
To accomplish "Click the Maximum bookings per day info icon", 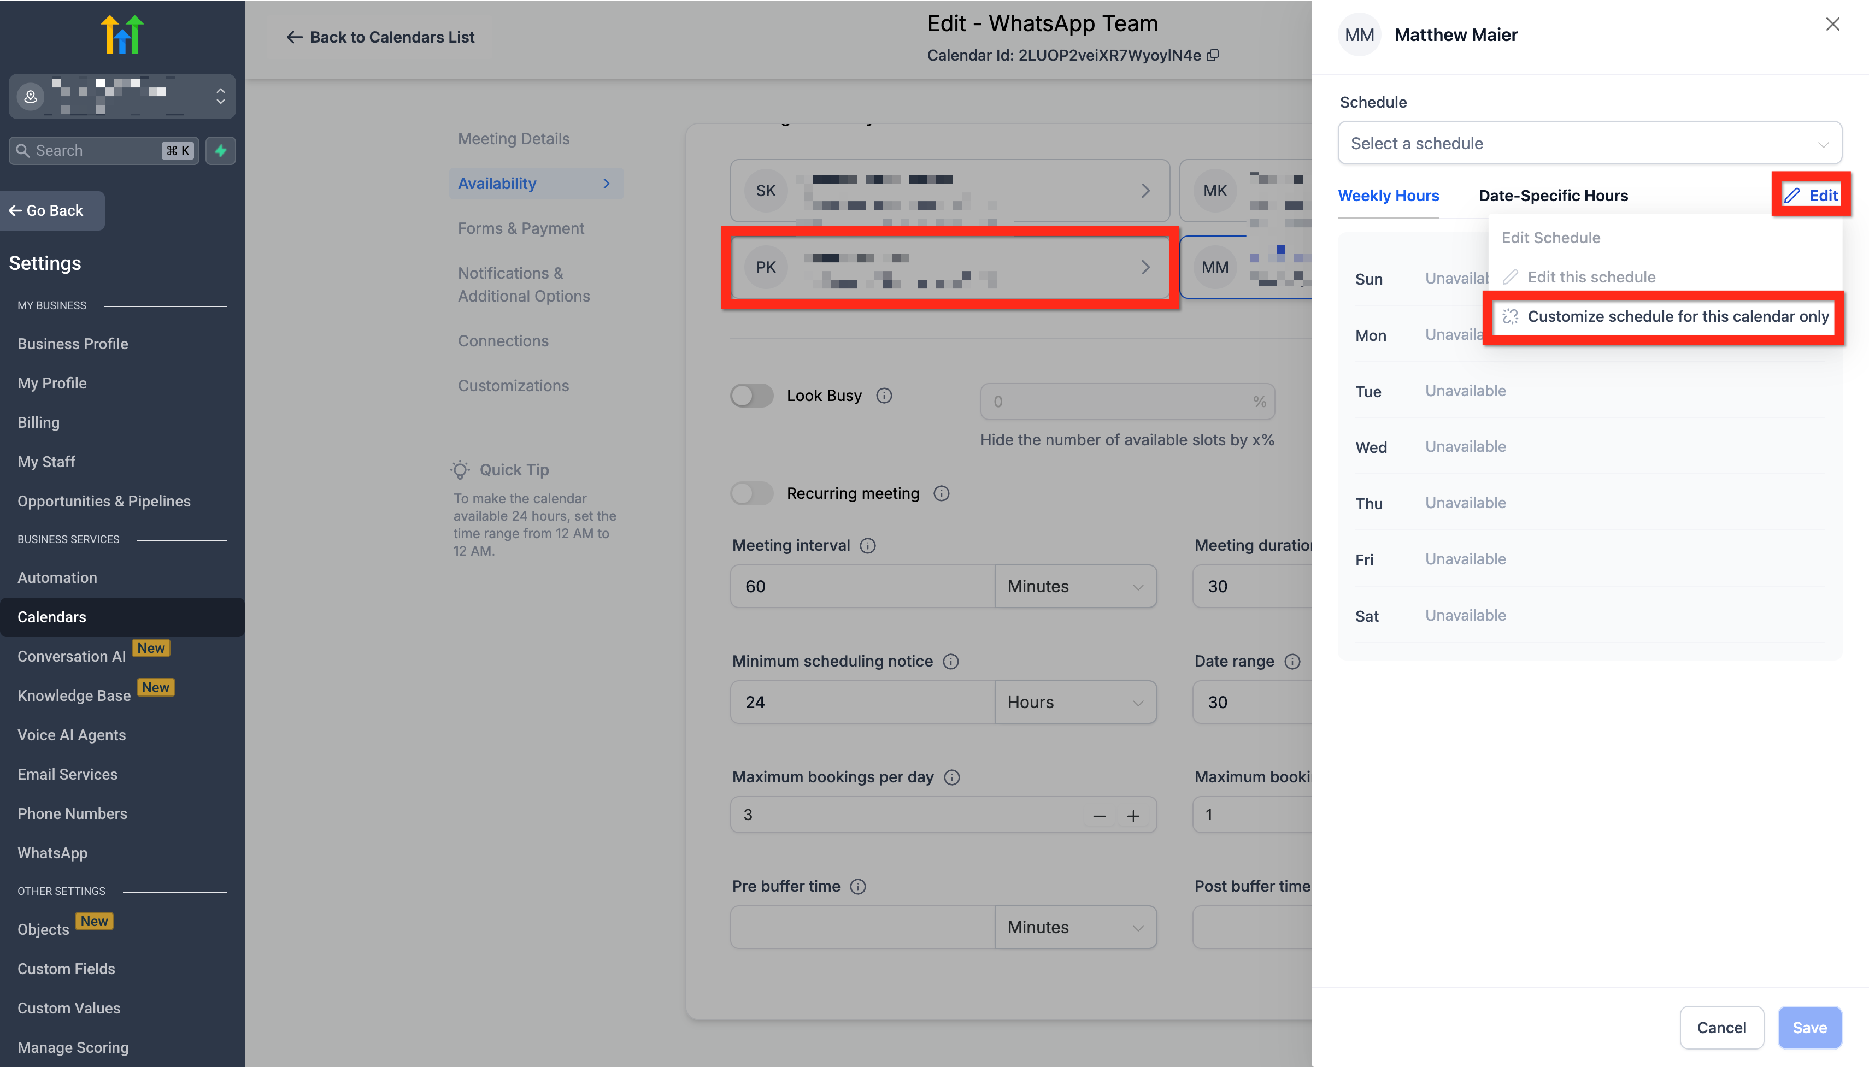I will (x=951, y=777).
